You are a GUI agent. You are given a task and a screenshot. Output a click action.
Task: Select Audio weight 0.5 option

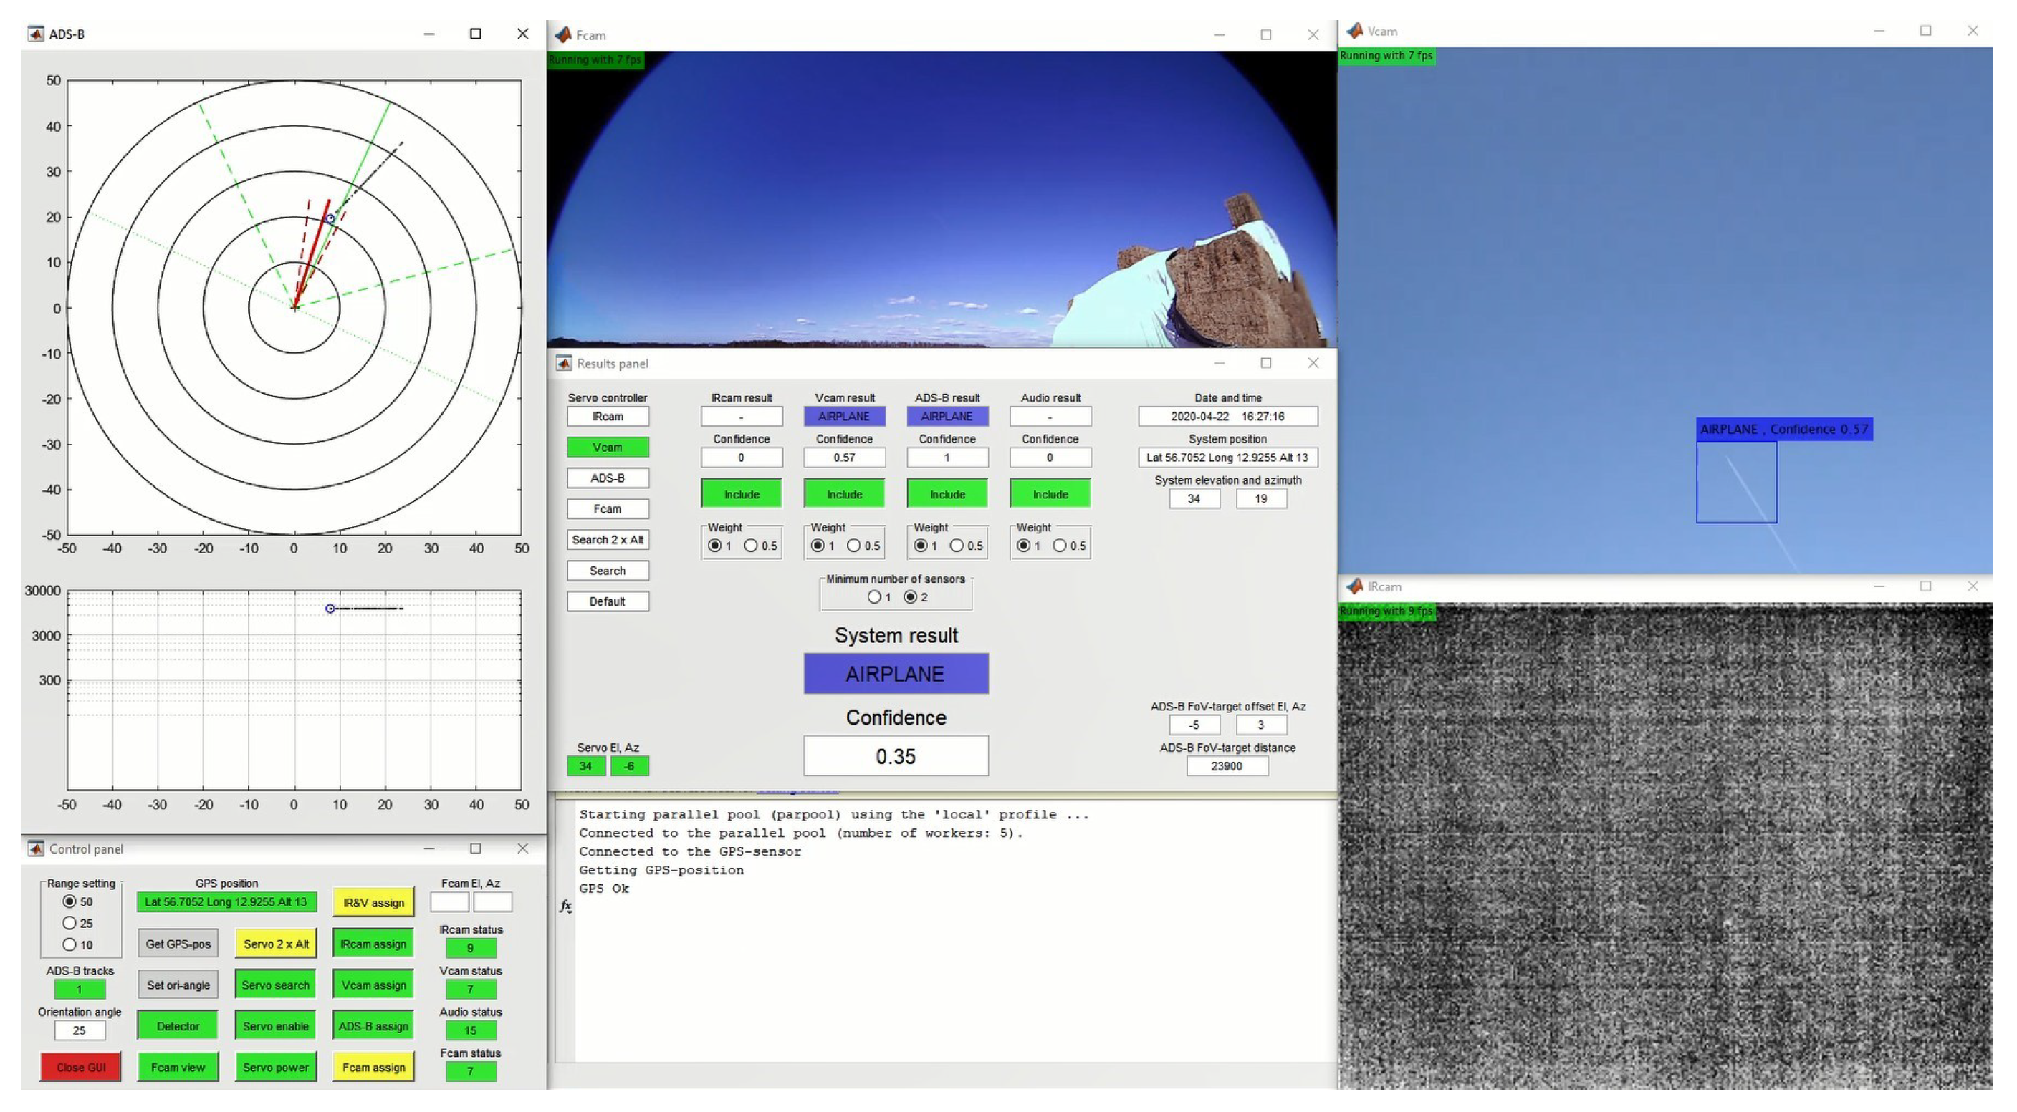pos(1060,546)
